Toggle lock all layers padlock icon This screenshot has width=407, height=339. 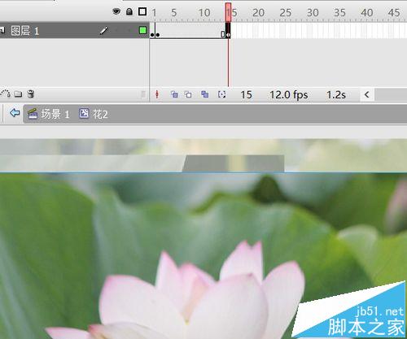point(129,11)
